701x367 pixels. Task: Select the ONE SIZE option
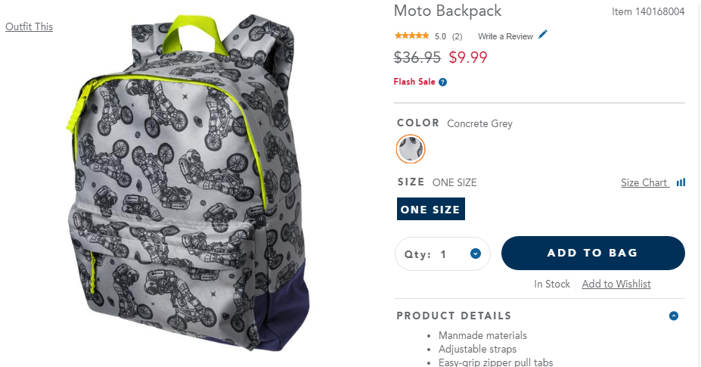tap(430, 209)
